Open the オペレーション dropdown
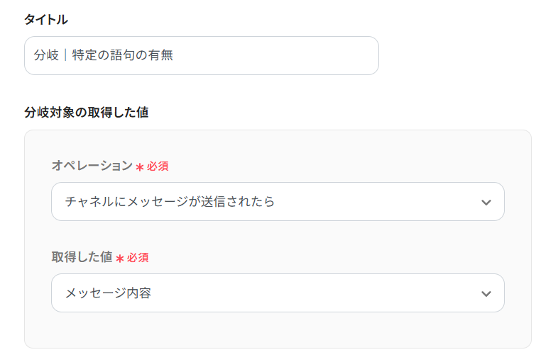558x357 pixels. [278, 202]
